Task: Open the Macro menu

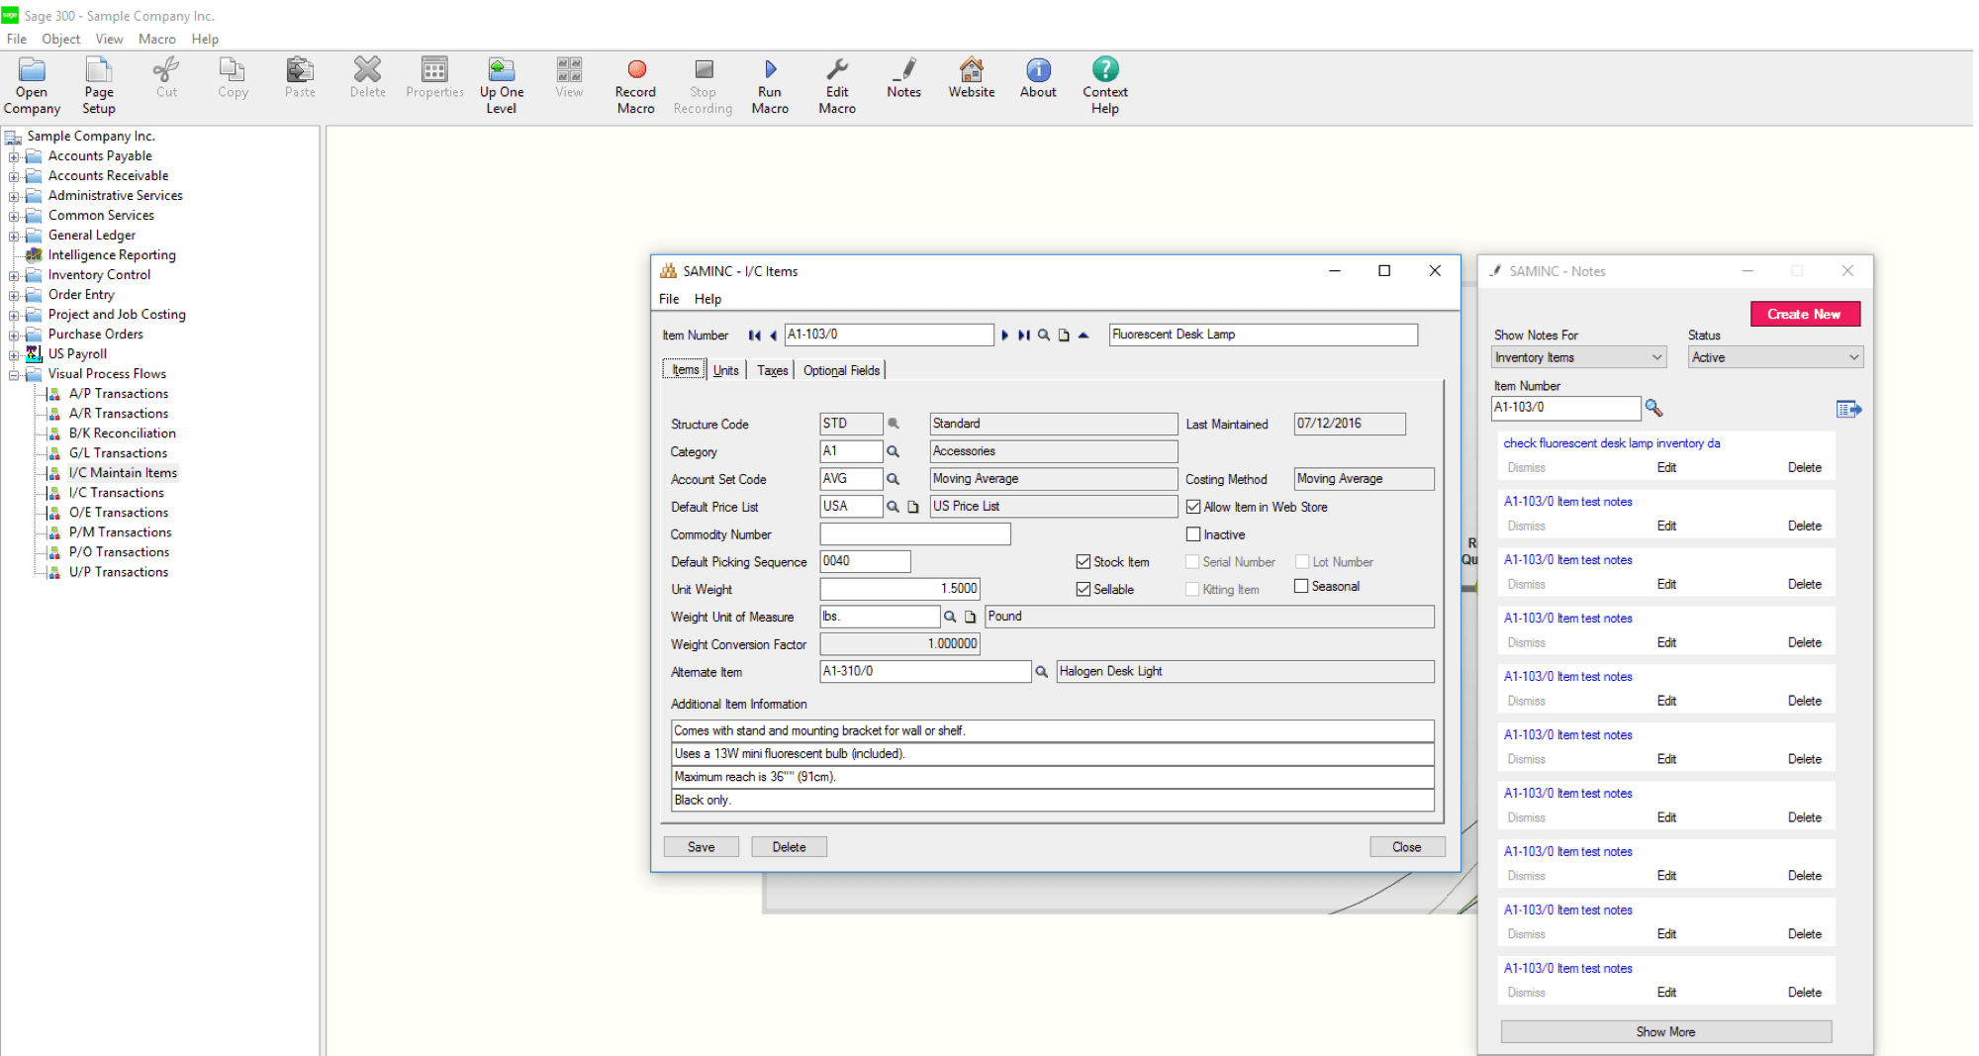Action: point(157,39)
